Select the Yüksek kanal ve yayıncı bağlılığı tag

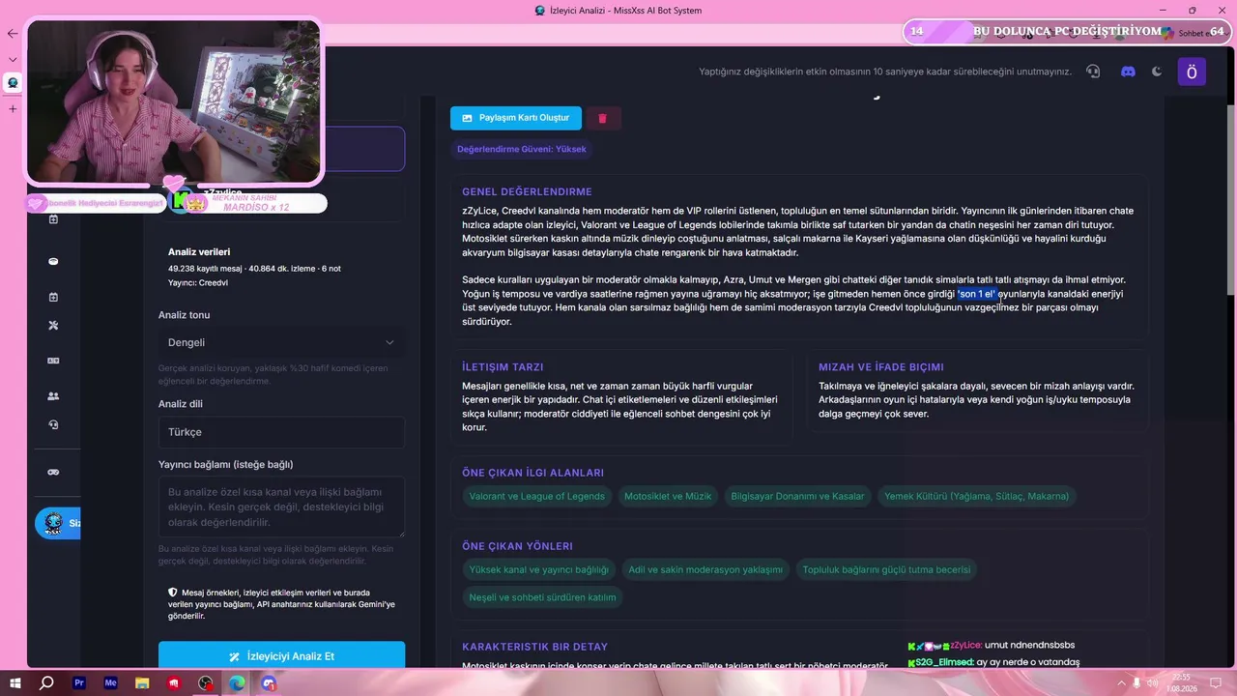pyautogui.click(x=539, y=570)
